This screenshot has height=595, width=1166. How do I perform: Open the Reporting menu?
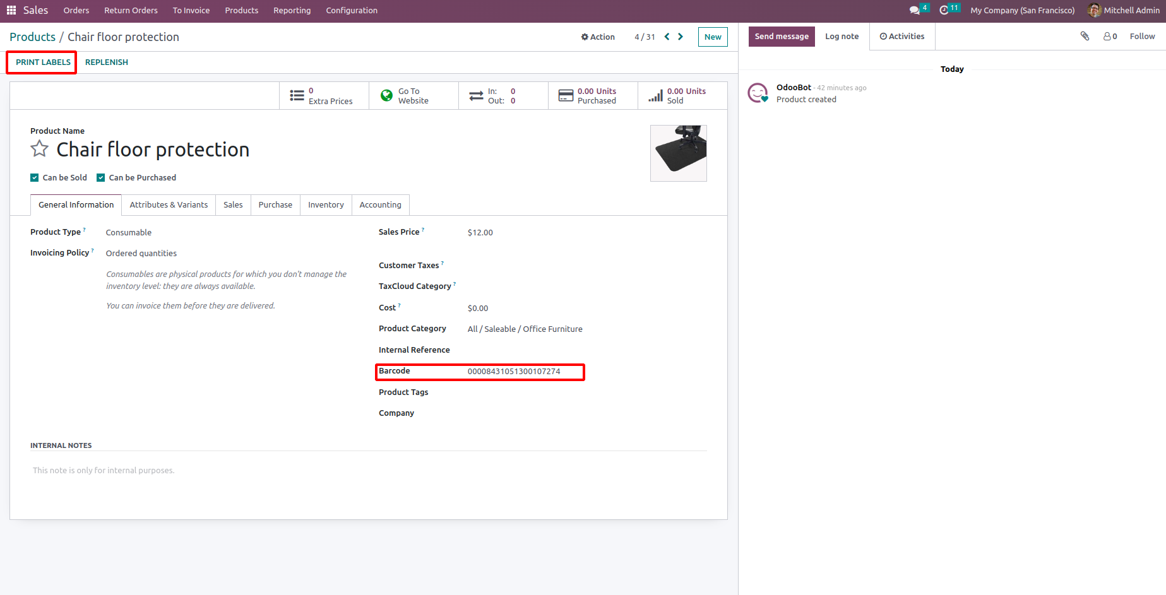pos(292,10)
